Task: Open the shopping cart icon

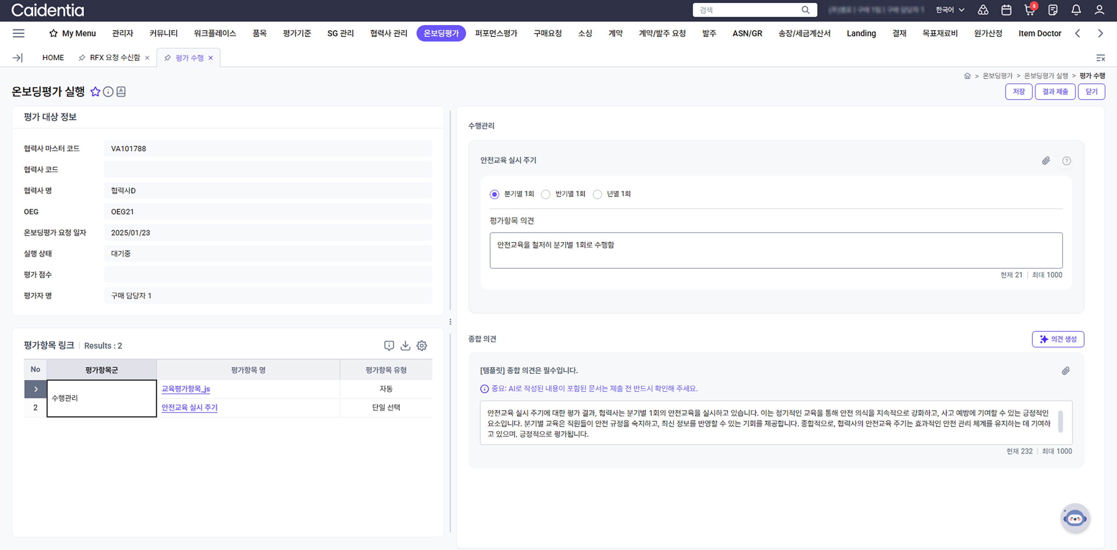Action: [x=1029, y=10]
